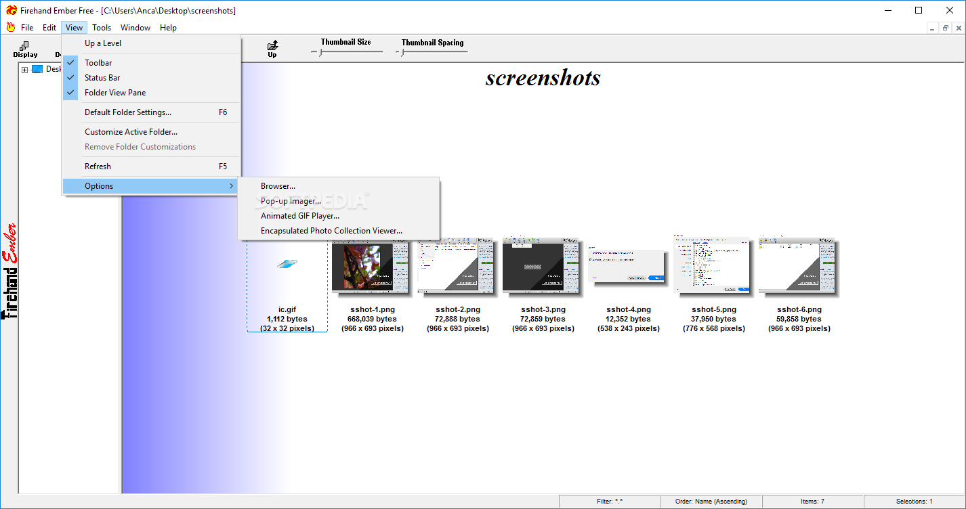Select the sshot-5.png thumbnail
The width and height of the screenshot is (966, 509).
(713, 265)
